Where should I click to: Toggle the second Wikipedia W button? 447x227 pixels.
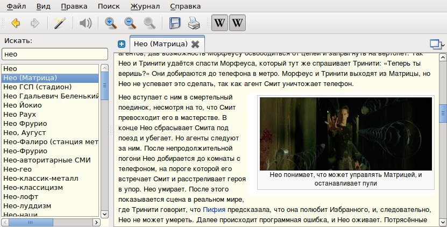pyautogui.click(x=237, y=23)
